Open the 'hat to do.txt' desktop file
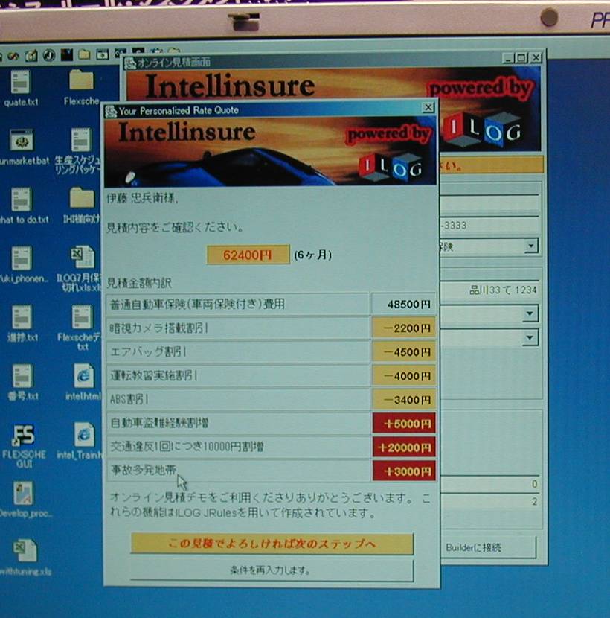 point(23,206)
